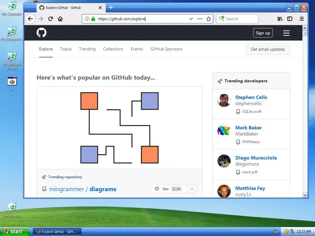Star the diagrams repository

(169, 189)
